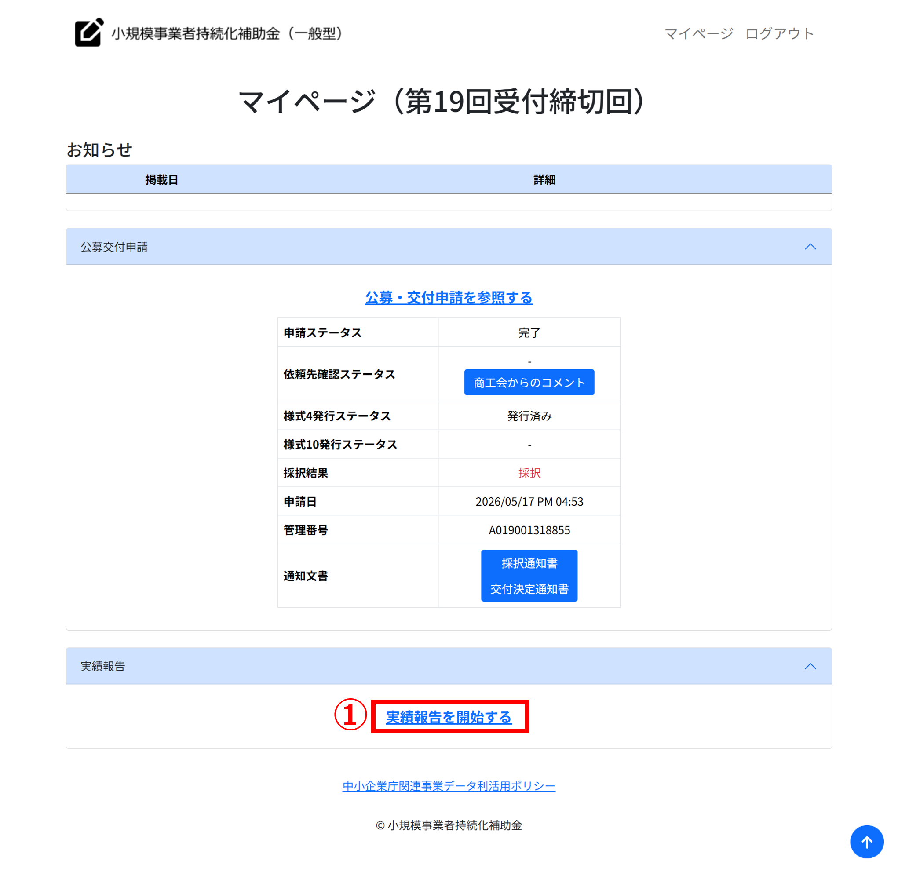The image size is (898, 872).
Task: Collapse the 実績報告 section chevron
Action: click(x=810, y=666)
